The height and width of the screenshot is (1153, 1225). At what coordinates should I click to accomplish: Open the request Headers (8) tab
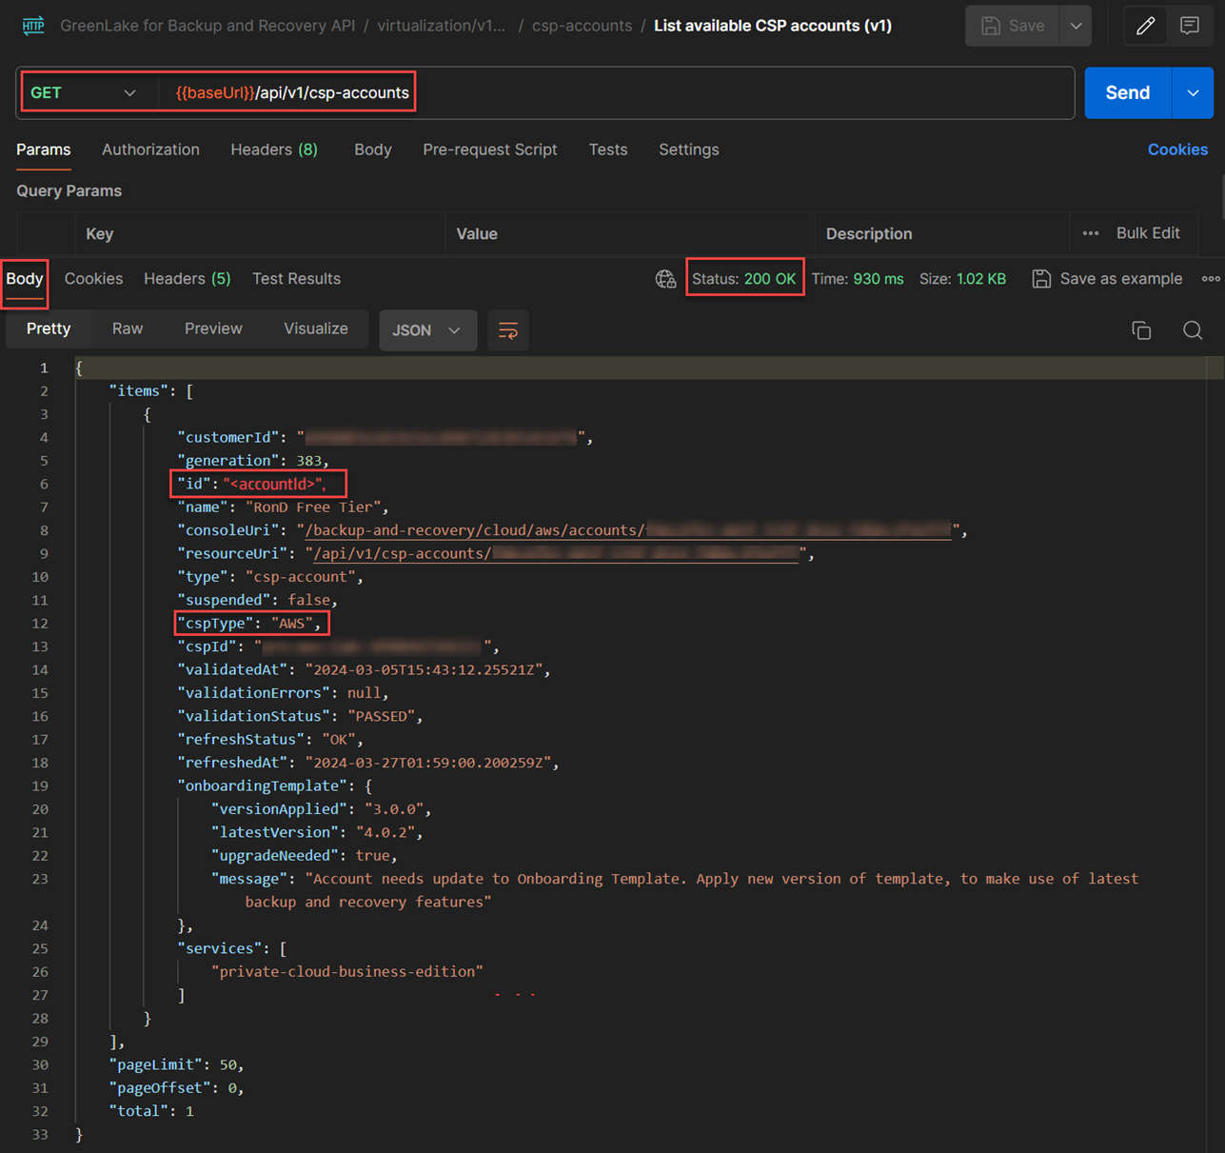tap(274, 149)
